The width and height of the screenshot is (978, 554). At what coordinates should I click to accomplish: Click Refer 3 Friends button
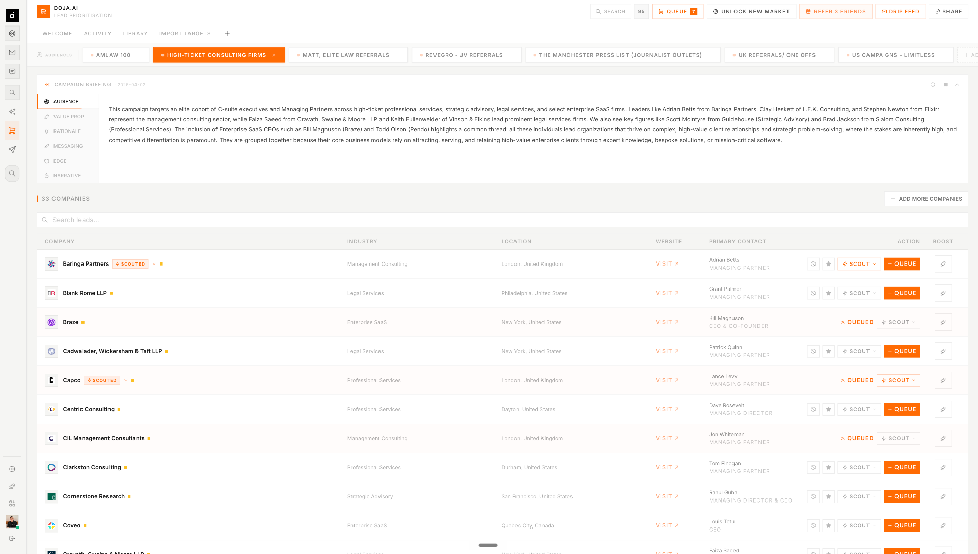pos(836,11)
